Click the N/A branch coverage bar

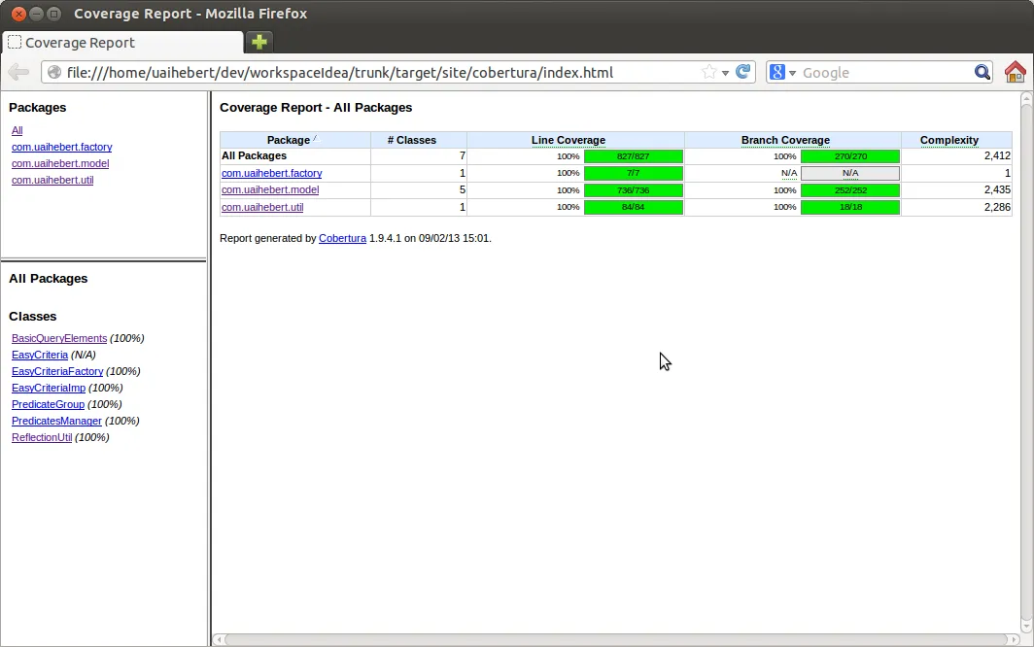point(850,173)
